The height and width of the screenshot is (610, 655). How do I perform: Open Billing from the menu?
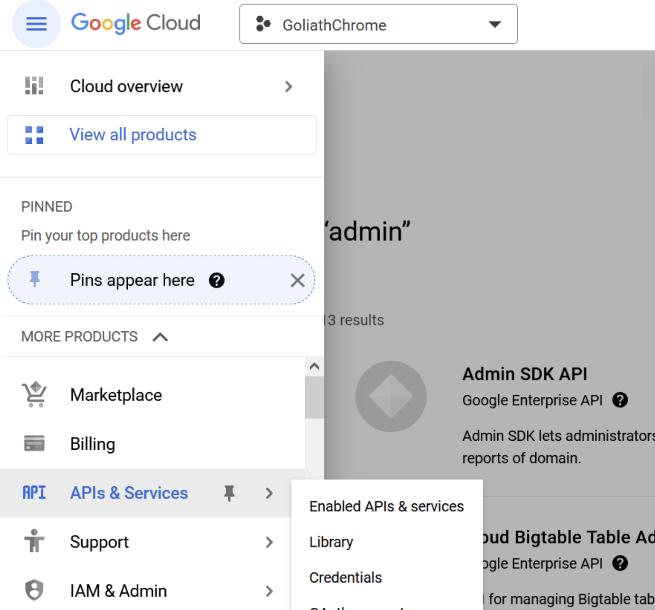tap(152, 444)
